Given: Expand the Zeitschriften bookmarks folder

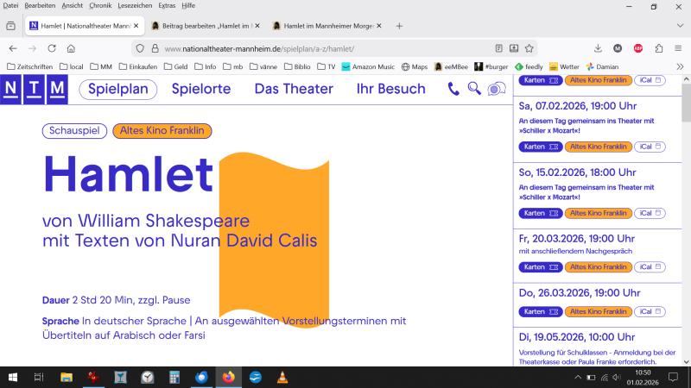Looking at the screenshot, I should 29,66.
